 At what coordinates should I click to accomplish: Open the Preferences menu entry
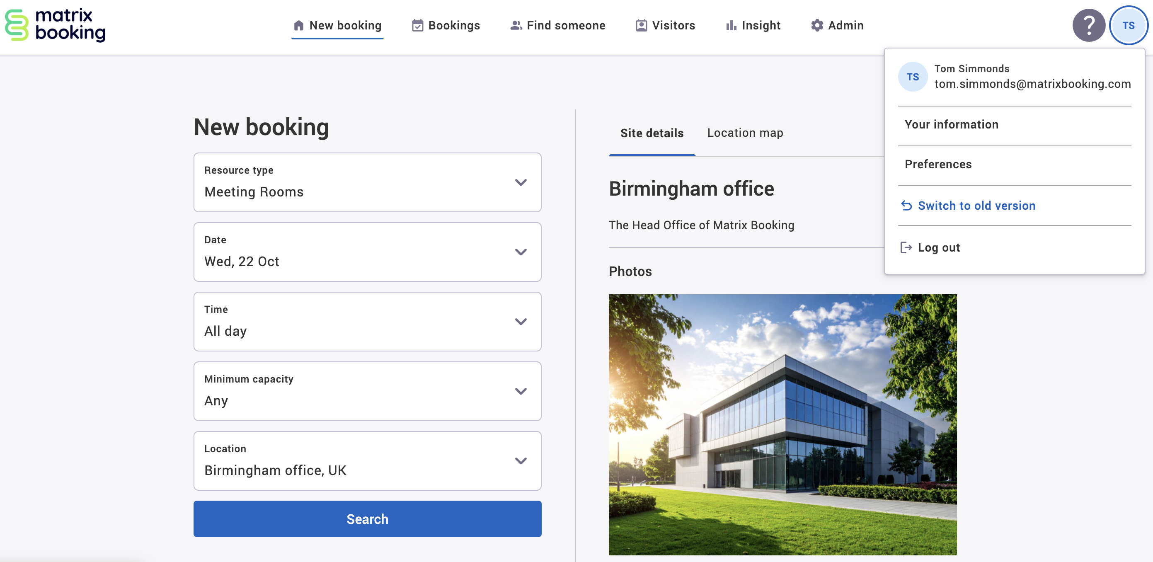click(938, 164)
